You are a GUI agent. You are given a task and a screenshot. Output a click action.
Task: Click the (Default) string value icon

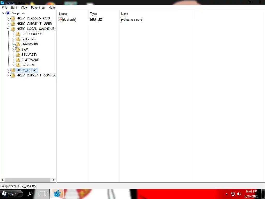[61, 19]
